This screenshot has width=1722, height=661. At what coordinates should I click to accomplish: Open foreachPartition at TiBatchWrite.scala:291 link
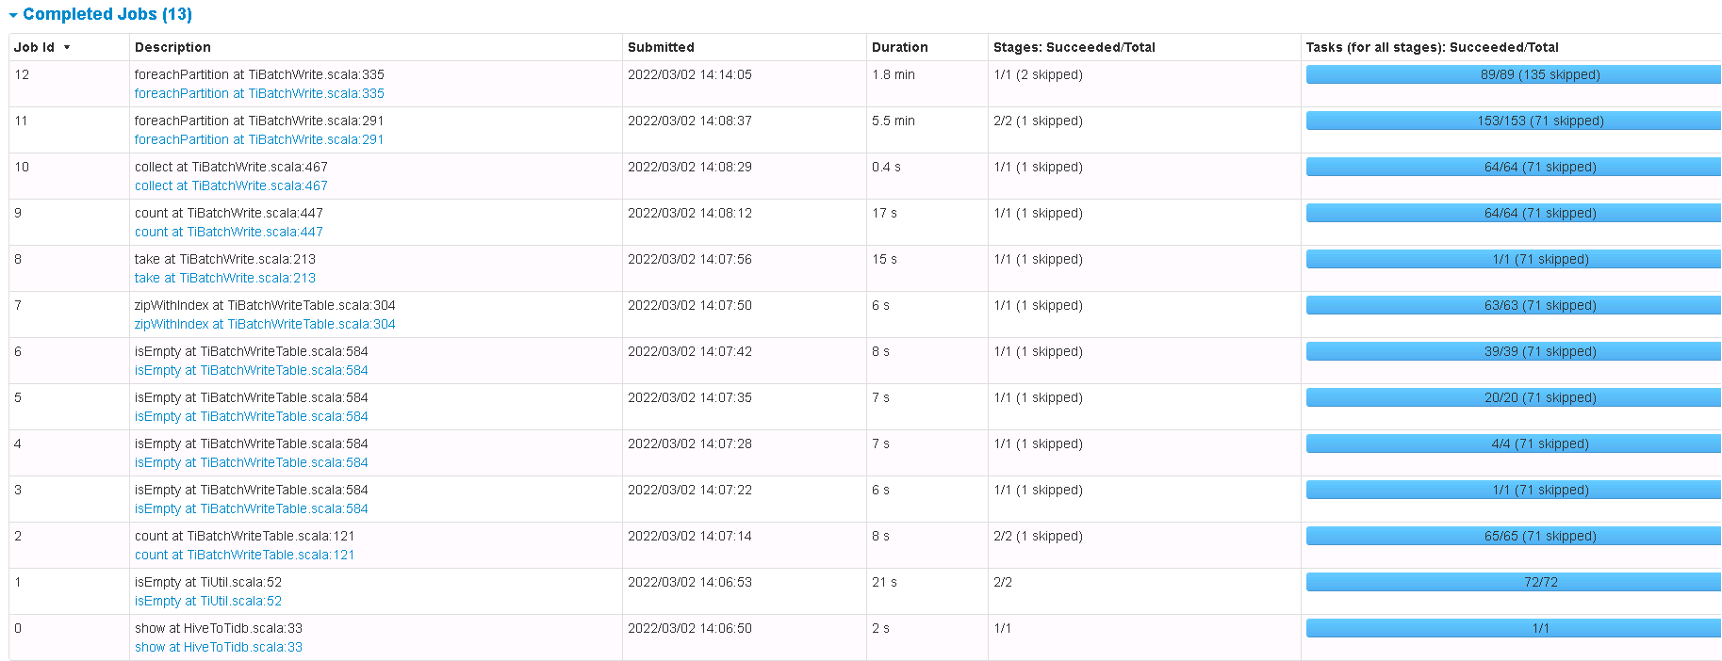coord(259,139)
